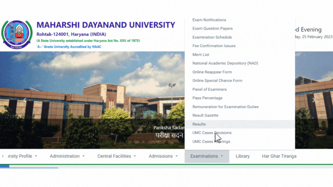Expand the University Profile dropdown
333x187 pixels.
click(x=22, y=156)
